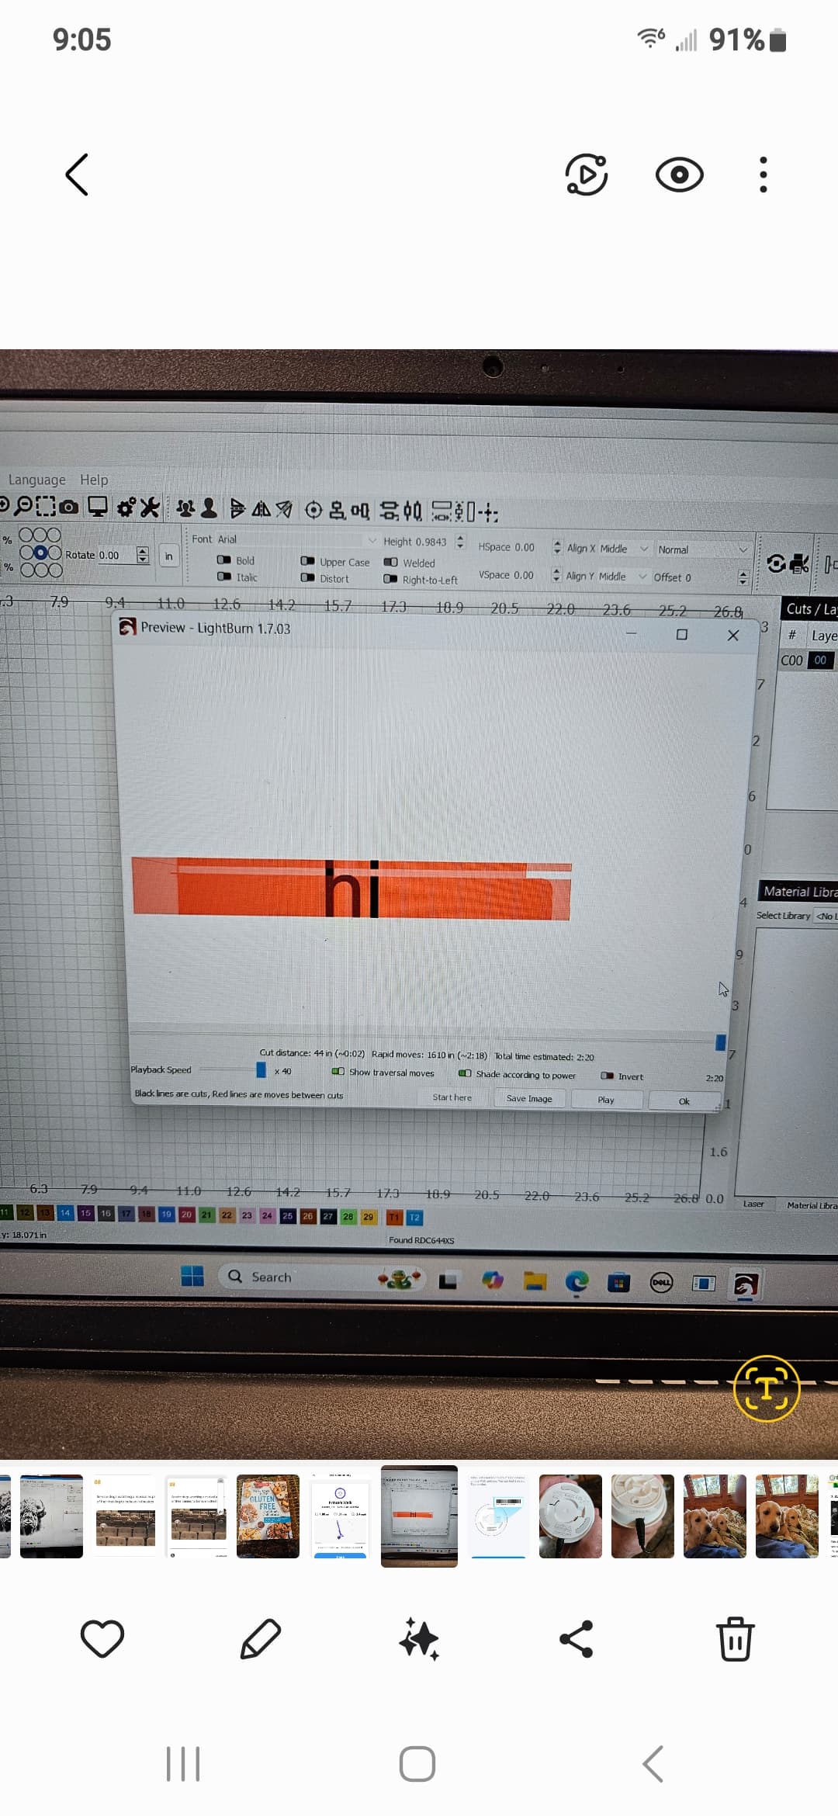838x1816 pixels.
Task: Click the in units toggle button
Action: (168, 556)
